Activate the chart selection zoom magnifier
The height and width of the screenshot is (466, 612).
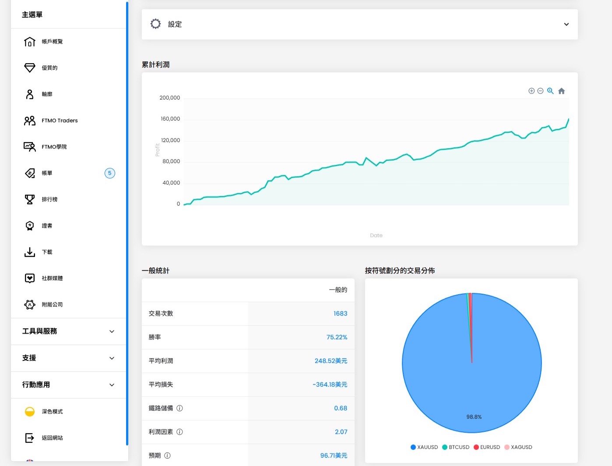pos(550,91)
